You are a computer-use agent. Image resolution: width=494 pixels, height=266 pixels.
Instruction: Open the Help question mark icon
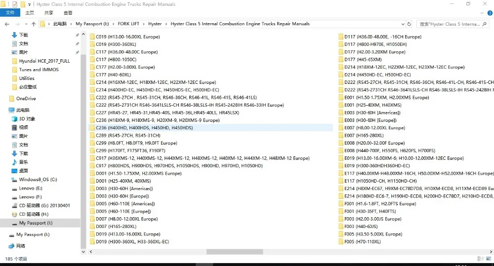[x=490, y=13]
